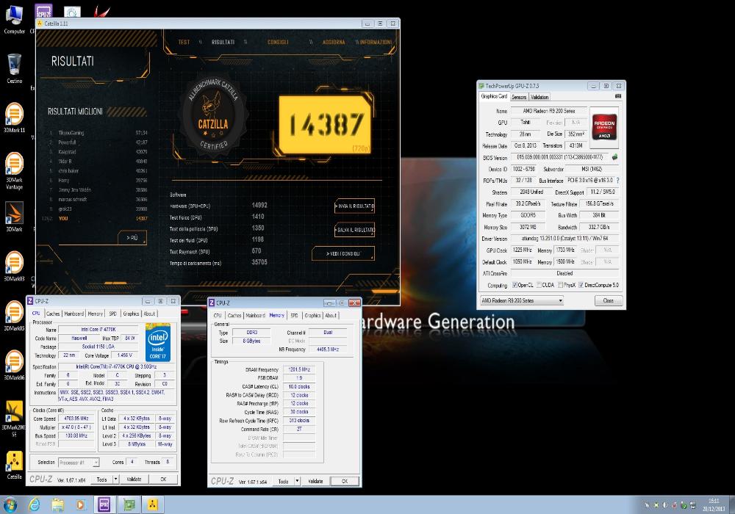Switch to the Validation tab in GPU-Z
Image resolution: width=735 pixels, height=514 pixels.
pos(539,97)
